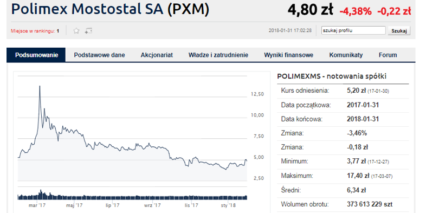Click the volume bars below the price chart
The height and width of the screenshot is (213, 426).
coord(132,195)
